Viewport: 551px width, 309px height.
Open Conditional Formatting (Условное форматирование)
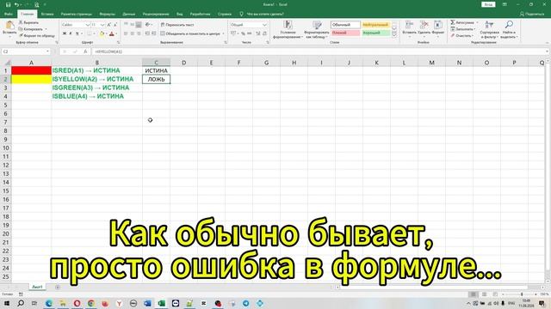288,29
